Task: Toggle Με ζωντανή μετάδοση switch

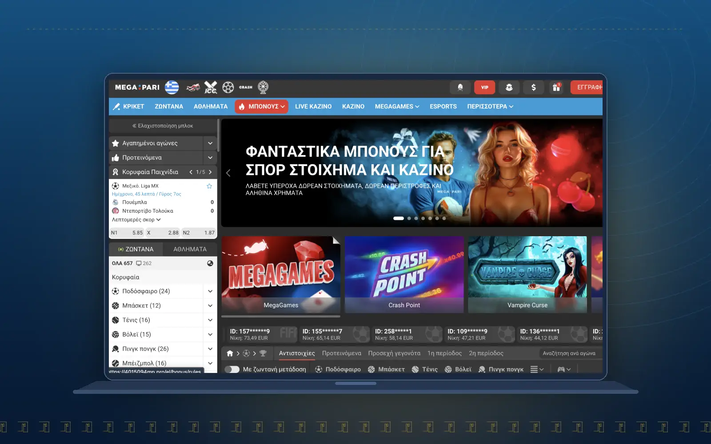Action: pos(232,369)
